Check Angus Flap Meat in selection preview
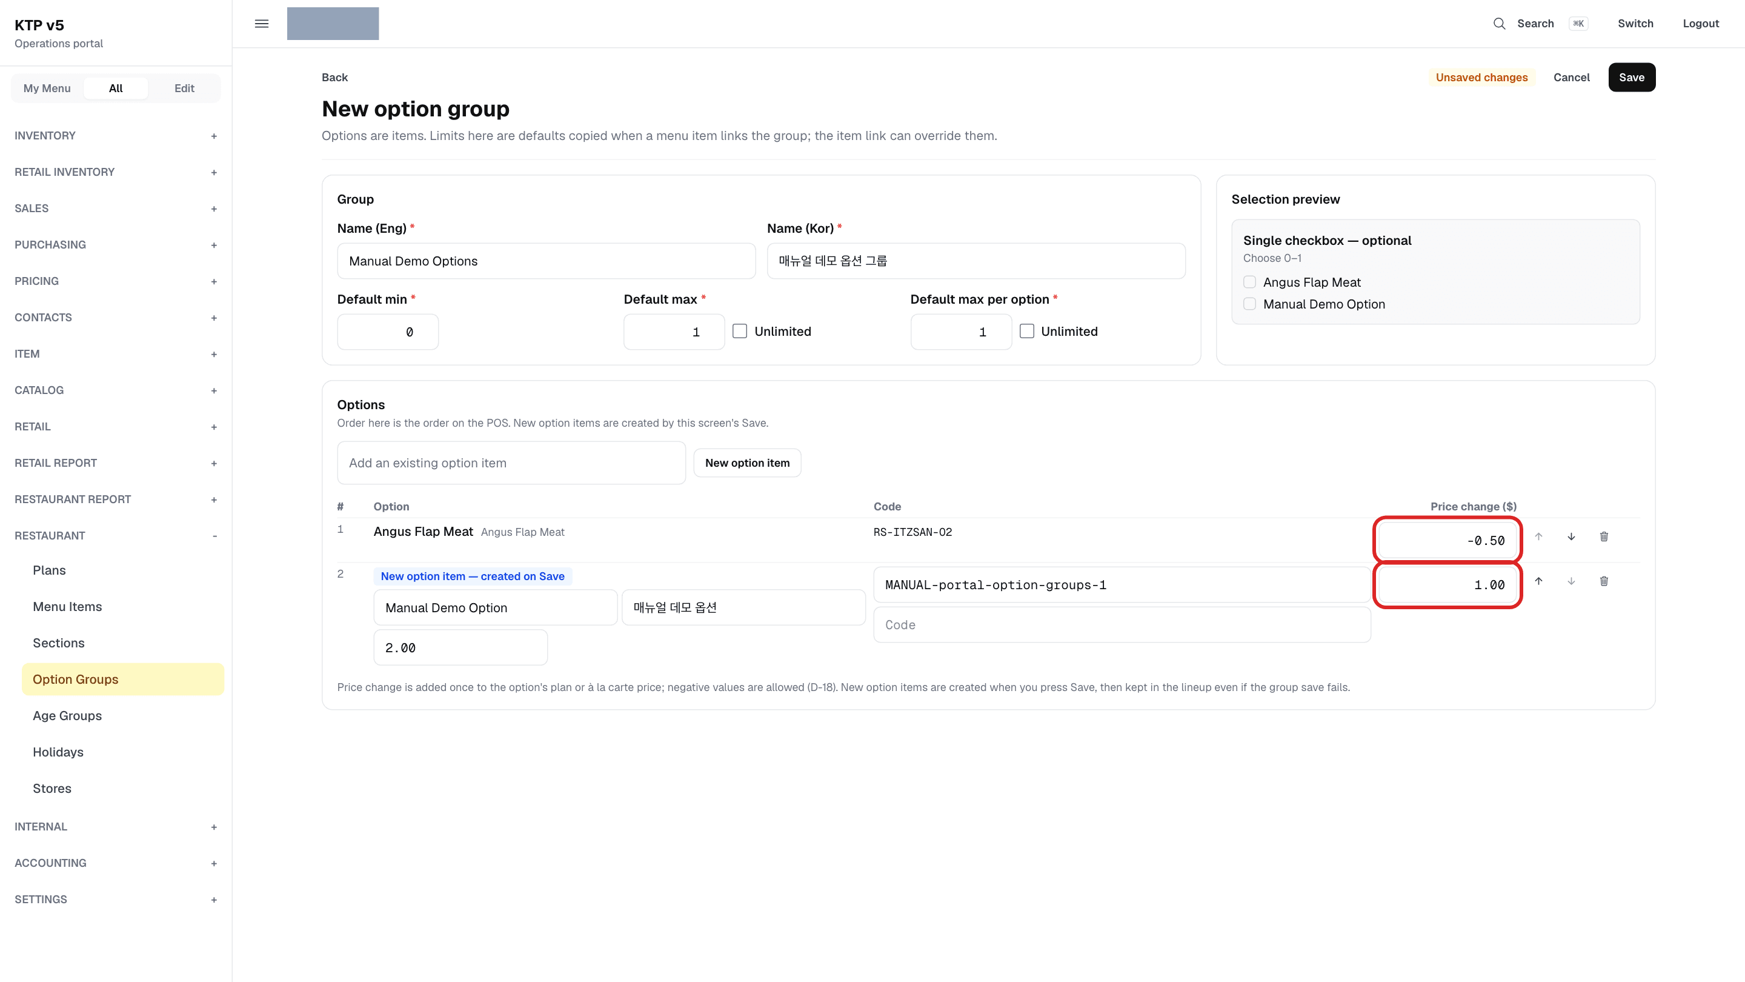This screenshot has height=982, width=1745. 1250,282
